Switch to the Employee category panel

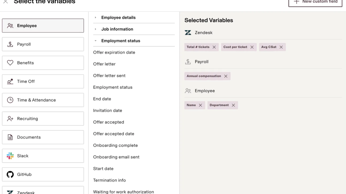click(43, 25)
